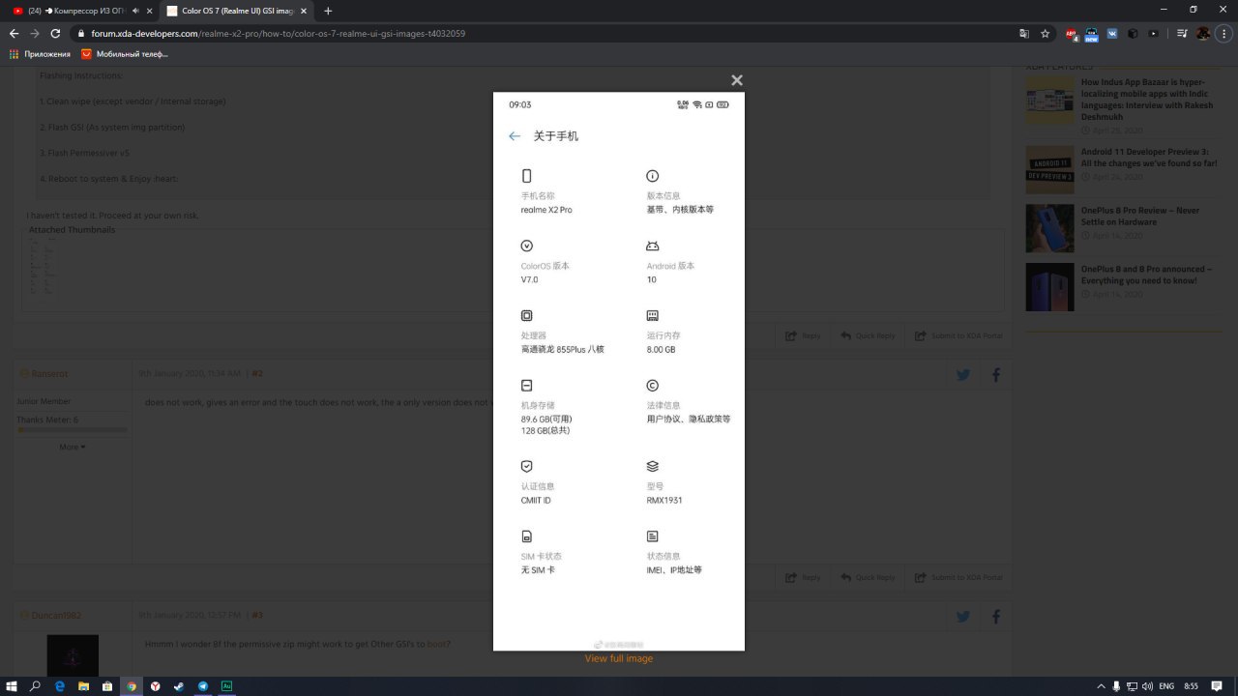Open Windows notification center
Screen dimensions: 1238x696
(1217, 685)
